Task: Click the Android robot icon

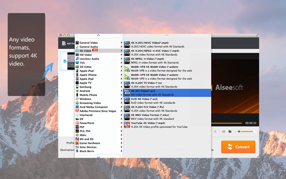Action: [77, 91]
